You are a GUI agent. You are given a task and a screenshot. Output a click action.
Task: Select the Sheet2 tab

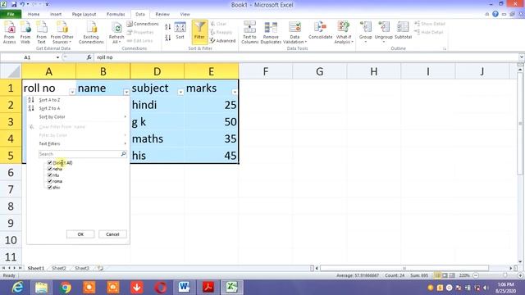(x=59, y=268)
